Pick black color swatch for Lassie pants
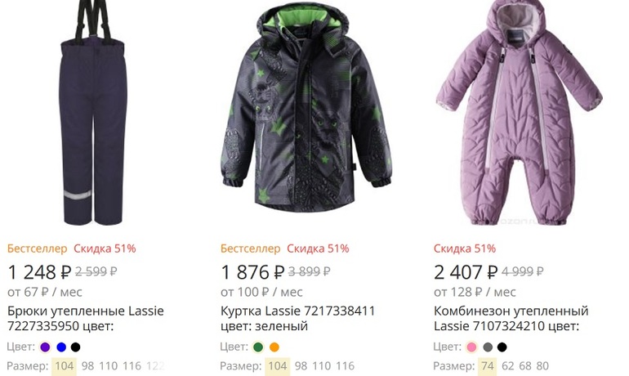The width and height of the screenshot is (629, 376). click(75, 347)
